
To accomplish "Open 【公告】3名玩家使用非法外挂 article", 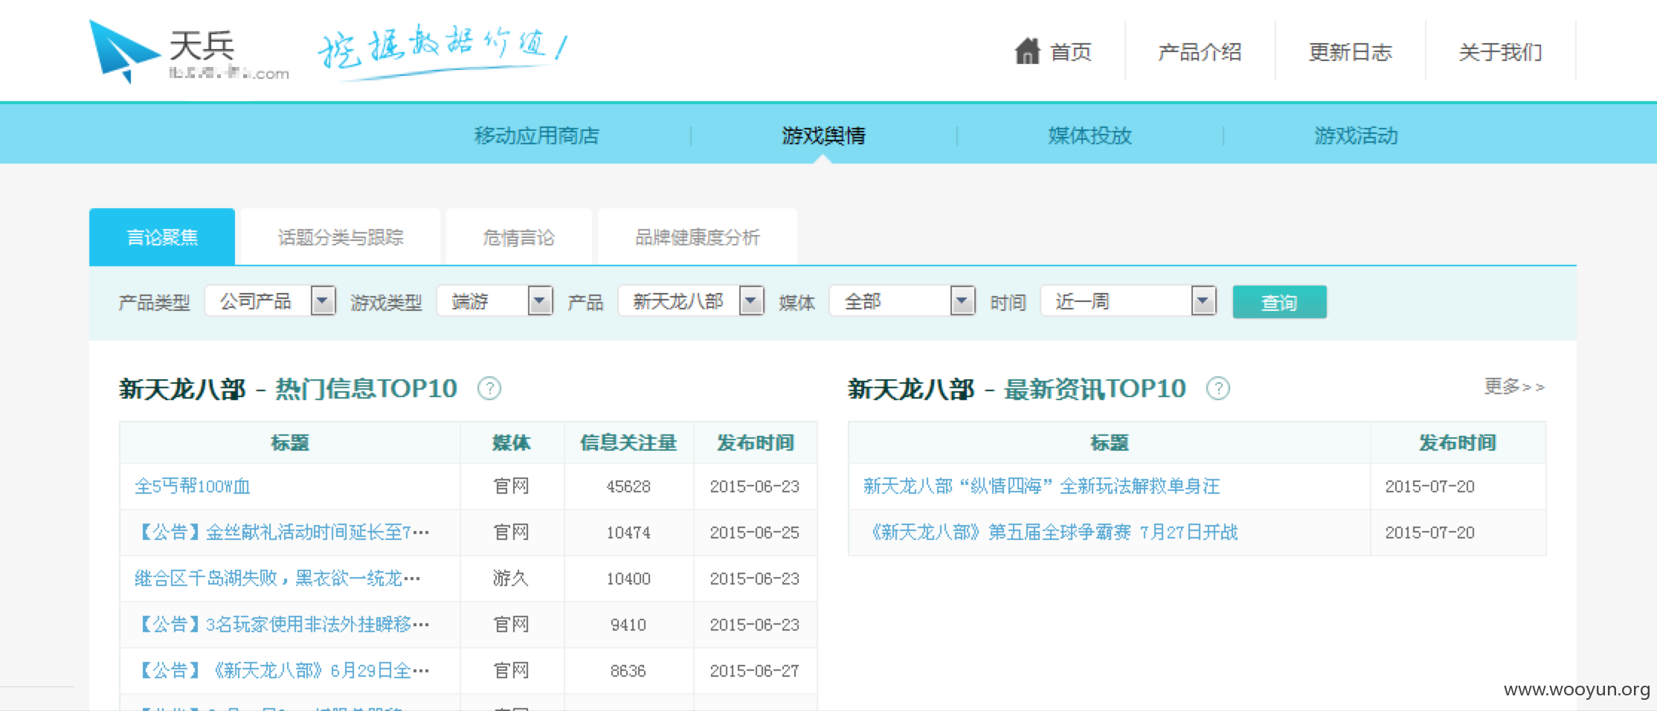I will [x=283, y=625].
